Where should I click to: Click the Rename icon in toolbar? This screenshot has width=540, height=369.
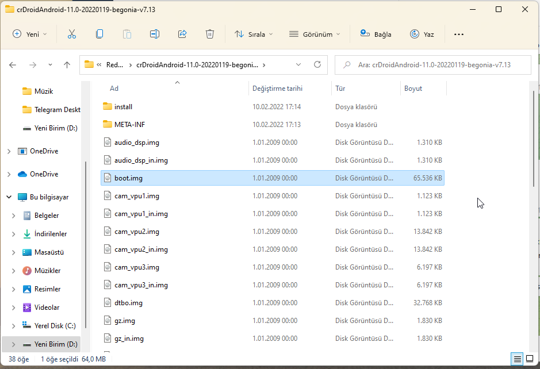pos(155,34)
